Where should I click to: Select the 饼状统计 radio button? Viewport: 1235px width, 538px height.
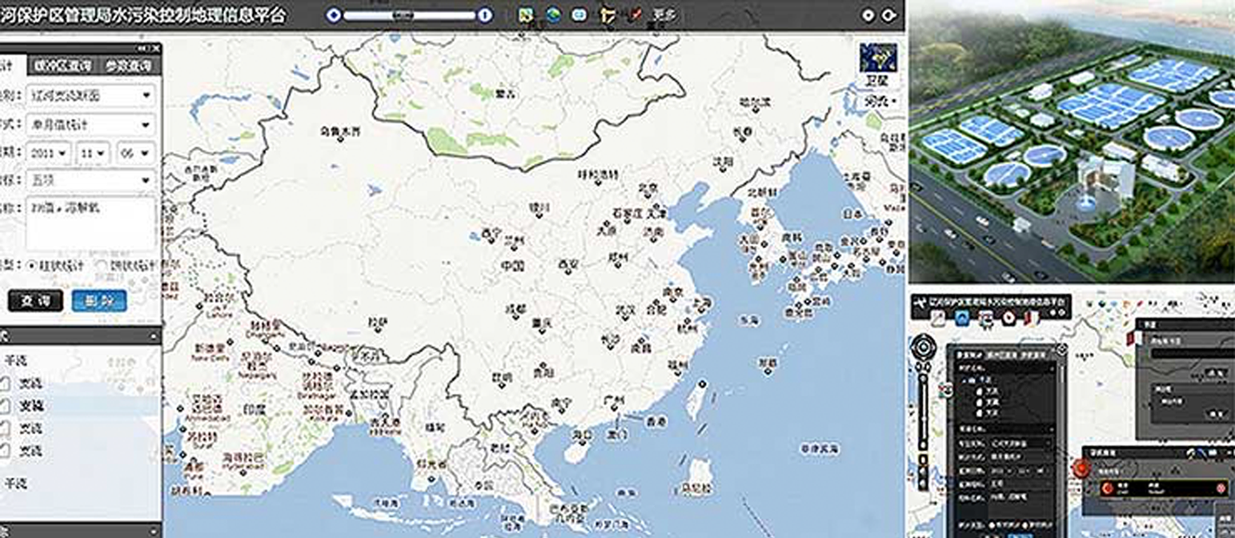[x=100, y=265]
